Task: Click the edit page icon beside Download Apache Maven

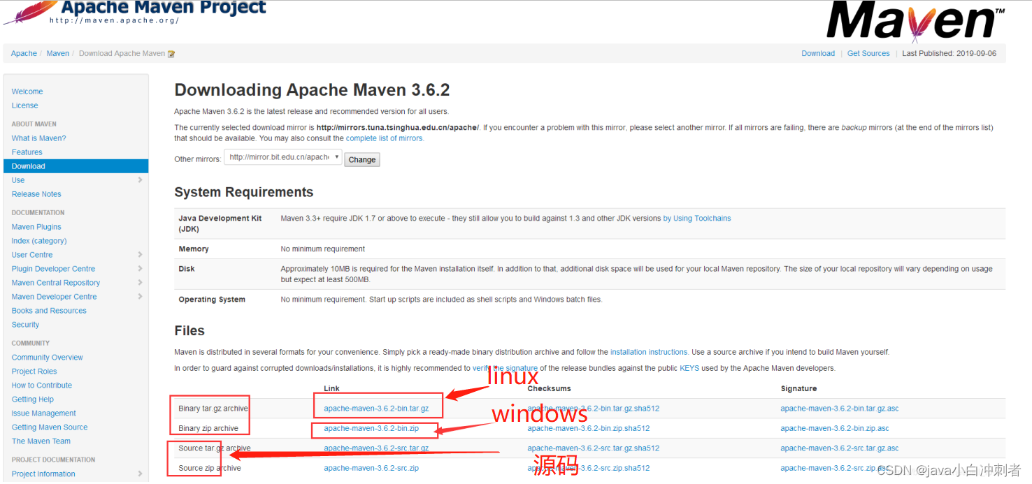Action: [171, 54]
